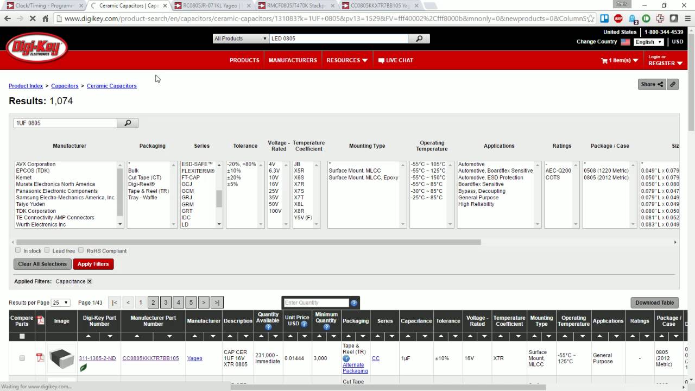Enable the Lead free checkbox
The width and height of the screenshot is (695, 391).
[x=47, y=250]
